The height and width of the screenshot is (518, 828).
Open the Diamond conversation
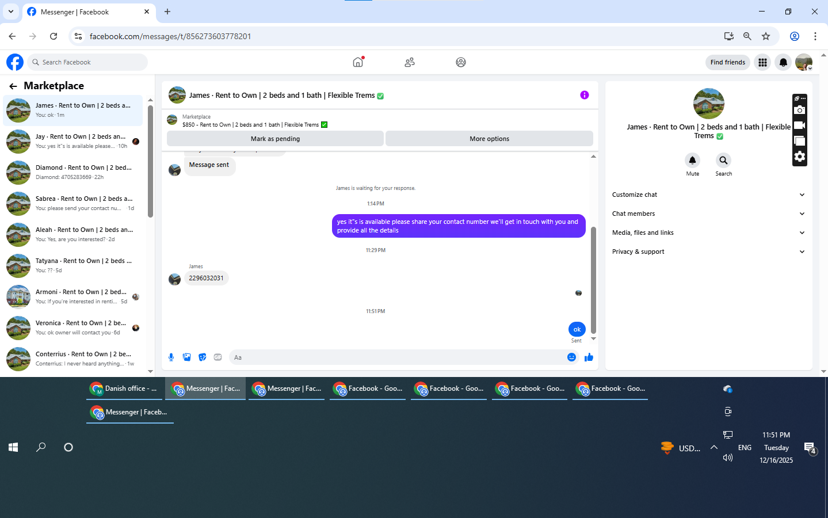[x=73, y=173]
